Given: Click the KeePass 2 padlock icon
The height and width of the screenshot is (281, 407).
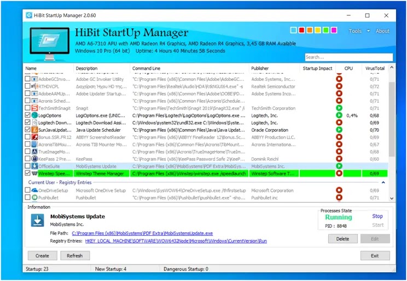Looking at the screenshot, I should click(x=34, y=159).
